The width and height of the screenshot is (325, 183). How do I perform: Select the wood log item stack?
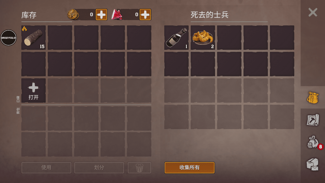[x=34, y=38]
